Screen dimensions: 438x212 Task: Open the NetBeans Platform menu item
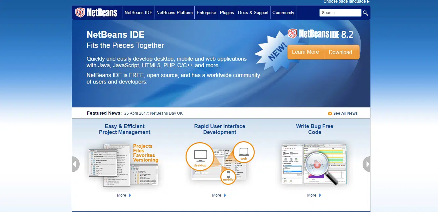tap(174, 13)
